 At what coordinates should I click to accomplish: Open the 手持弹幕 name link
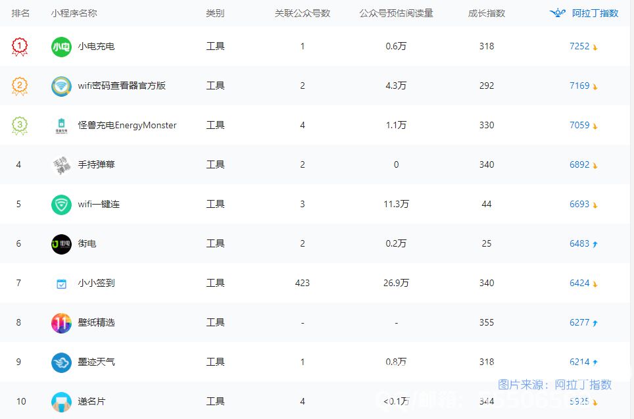(96, 164)
